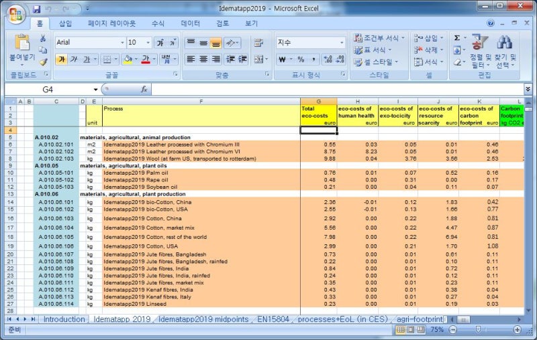537x340 pixels.
Task: Click the AutoSum sigma icon
Action: (x=457, y=38)
